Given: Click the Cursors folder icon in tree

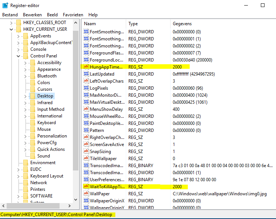Looking at the screenshot, I should click(x=33, y=89).
